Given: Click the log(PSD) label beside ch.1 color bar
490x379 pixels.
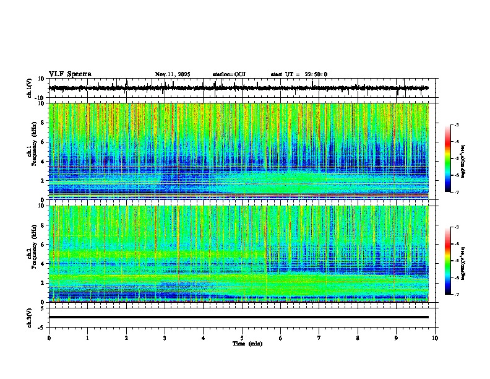Looking at the screenshot, I should [x=463, y=162].
